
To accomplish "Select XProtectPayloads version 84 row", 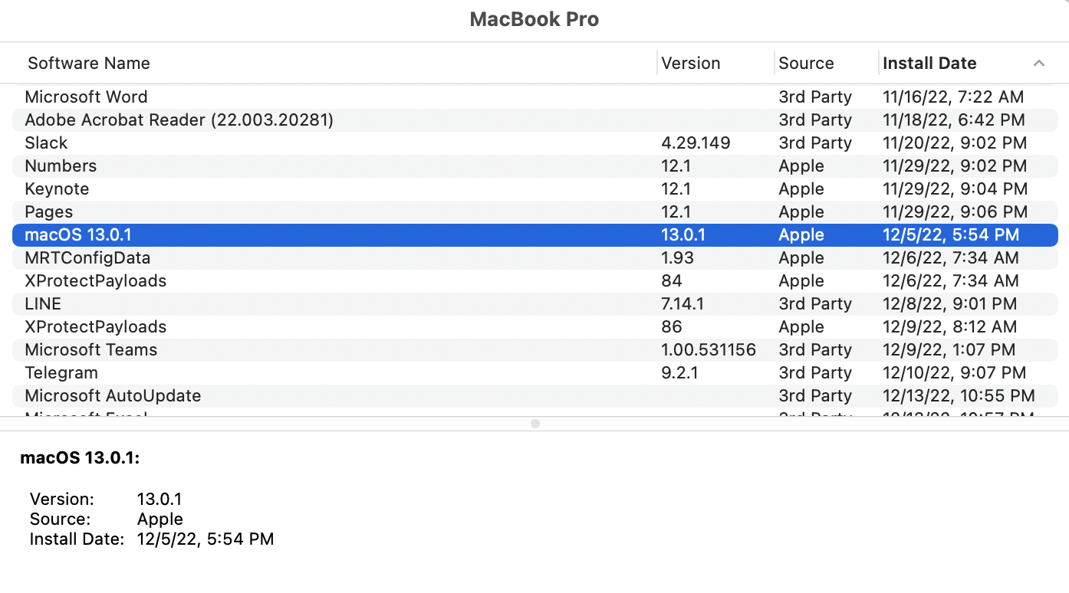I will coord(535,281).
